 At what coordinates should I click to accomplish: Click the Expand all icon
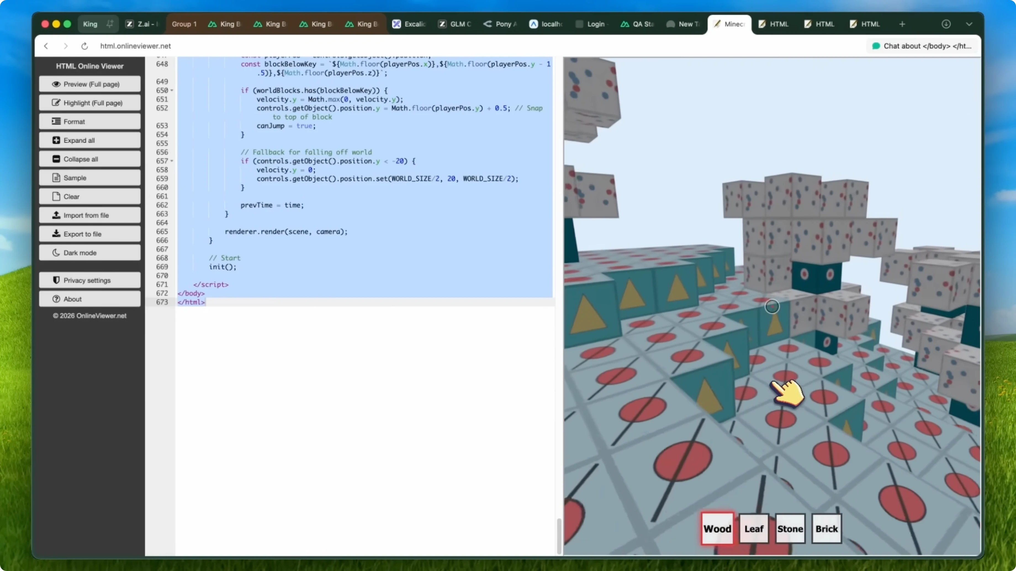(56, 140)
